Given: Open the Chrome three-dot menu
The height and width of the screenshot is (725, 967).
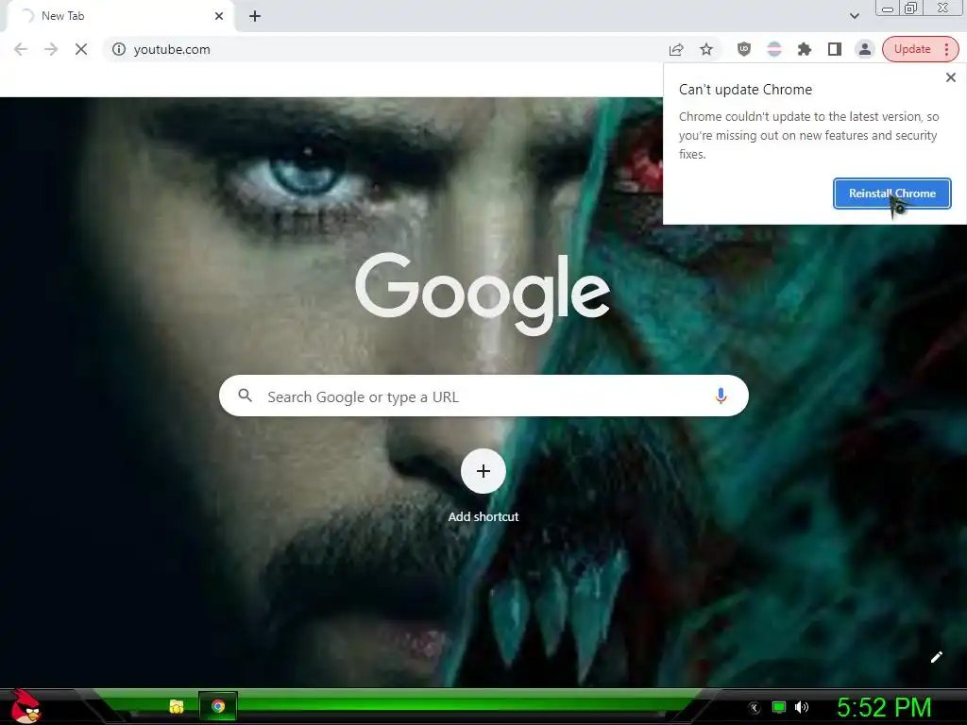Looking at the screenshot, I should pos(946,49).
